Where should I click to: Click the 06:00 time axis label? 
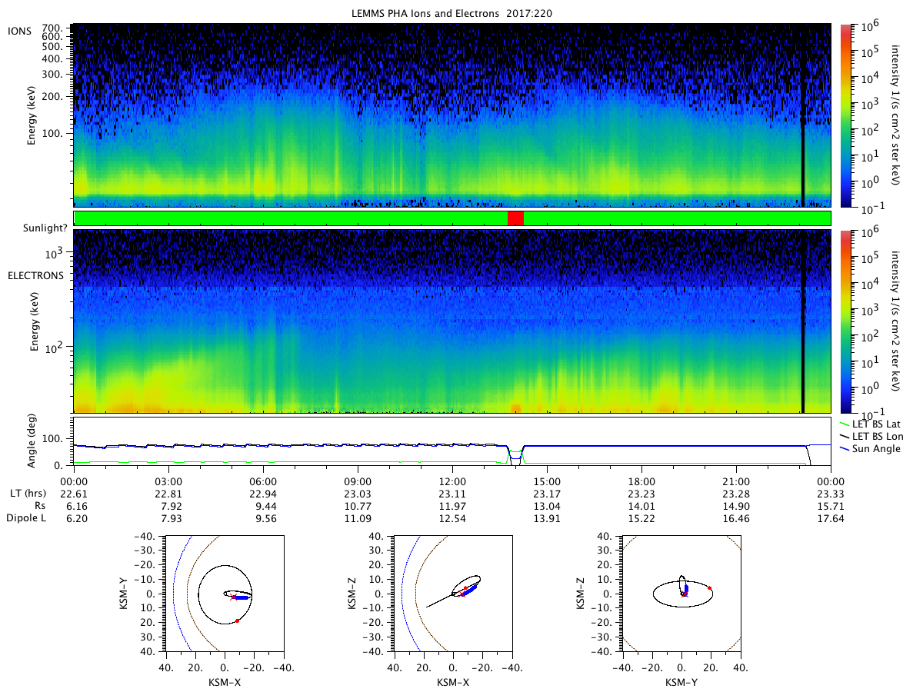coord(263,481)
